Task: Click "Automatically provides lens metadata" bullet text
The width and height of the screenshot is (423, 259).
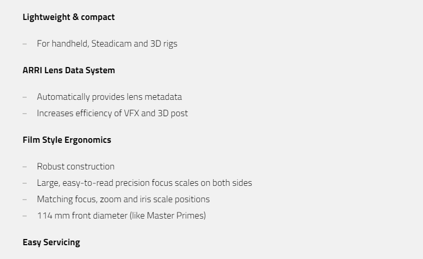Action: point(109,97)
